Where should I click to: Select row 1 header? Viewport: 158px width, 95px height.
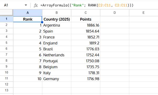pos(7,19)
